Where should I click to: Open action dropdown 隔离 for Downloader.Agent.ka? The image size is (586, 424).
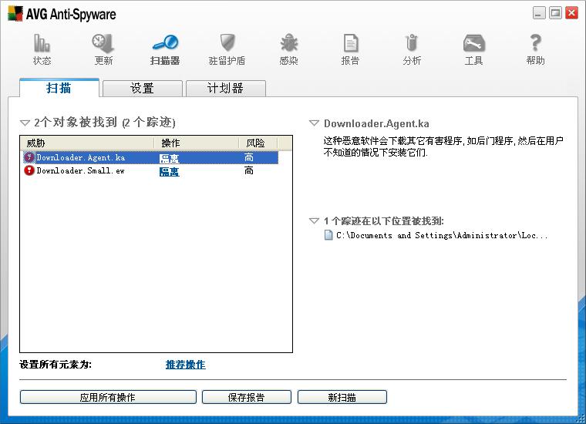click(170, 158)
